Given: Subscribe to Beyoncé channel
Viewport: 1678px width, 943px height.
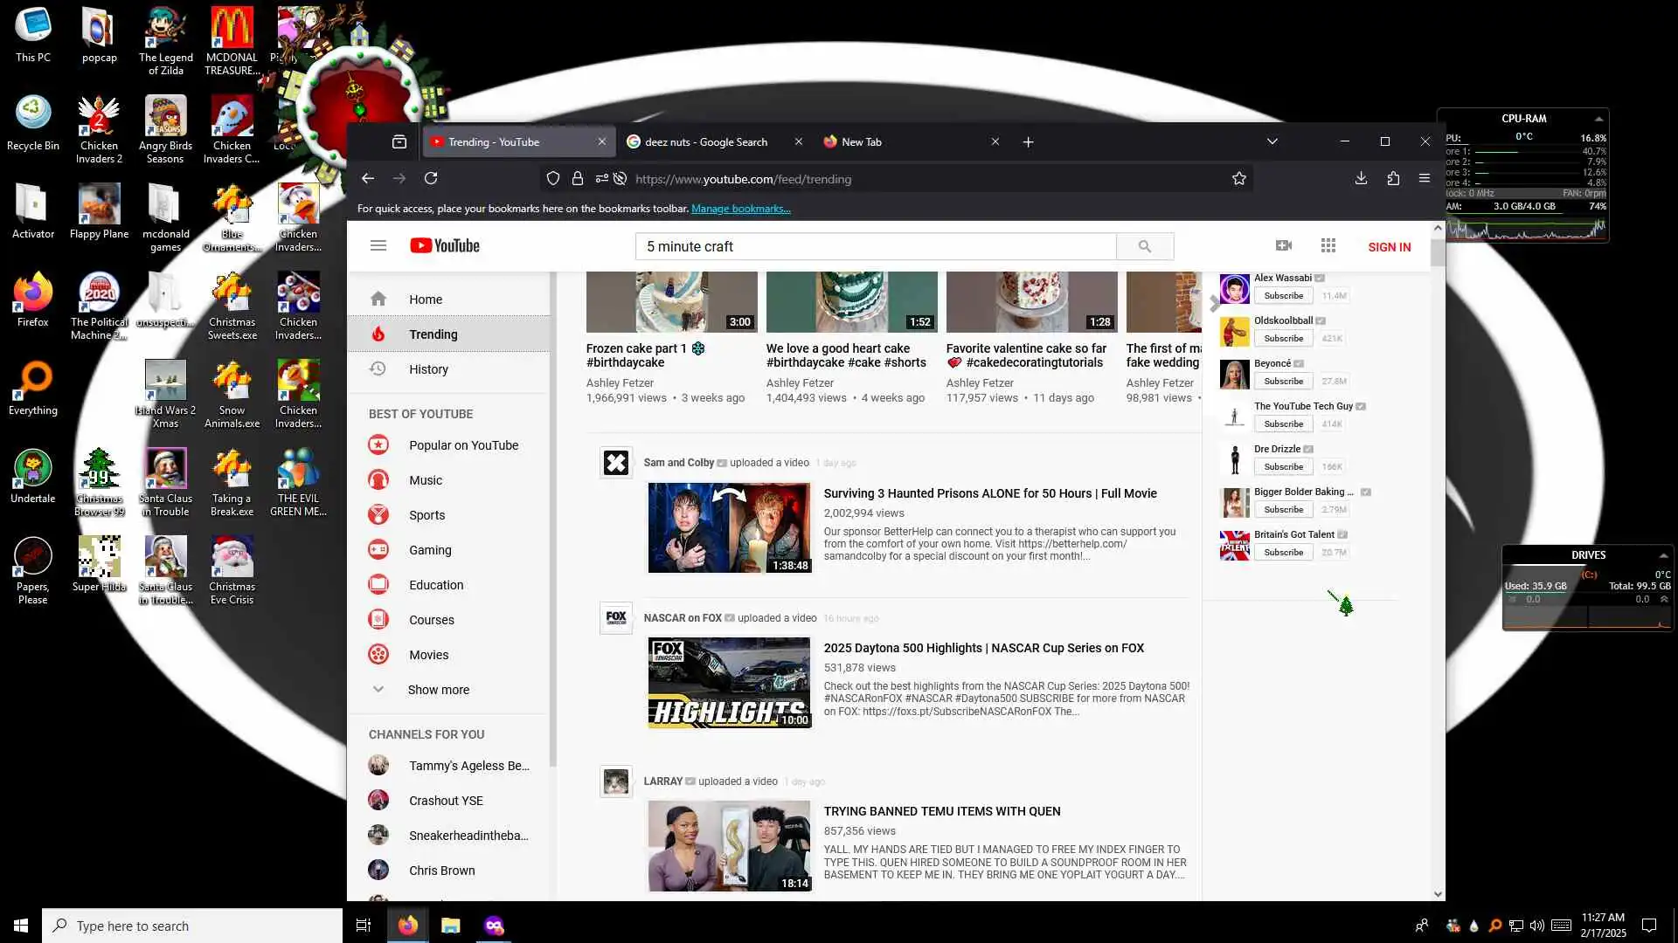Looking at the screenshot, I should pyautogui.click(x=1283, y=382).
